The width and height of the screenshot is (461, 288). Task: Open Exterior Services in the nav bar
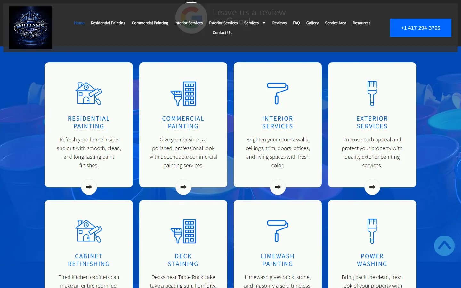[223, 23]
